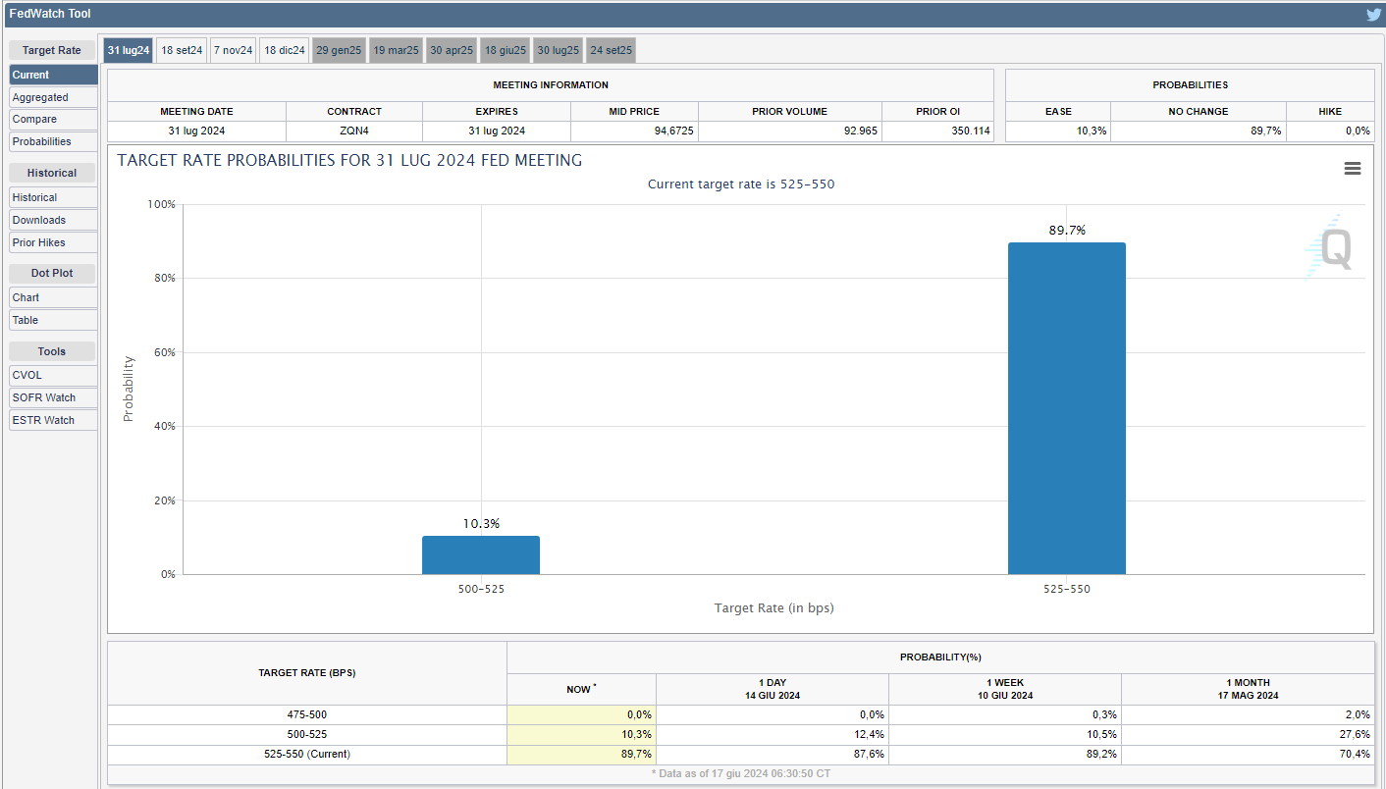This screenshot has height=789, width=1386.
Task: Click the Twitter bird icon
Action: [1373, 15]
